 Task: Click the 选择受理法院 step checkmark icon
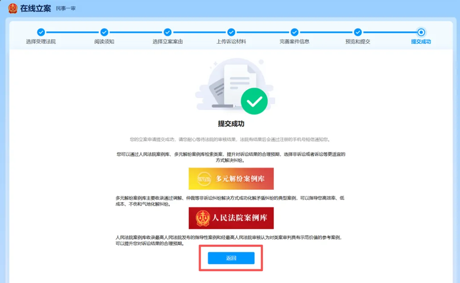41,32
